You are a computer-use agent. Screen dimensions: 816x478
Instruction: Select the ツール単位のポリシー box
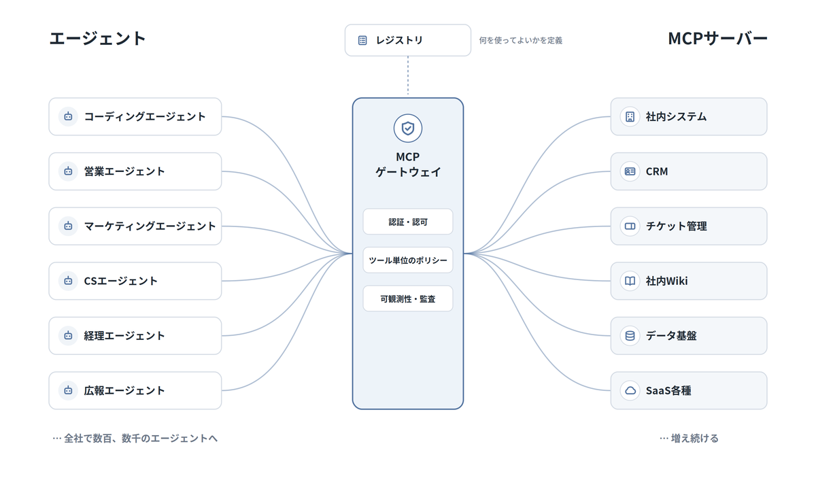point(408,260)
